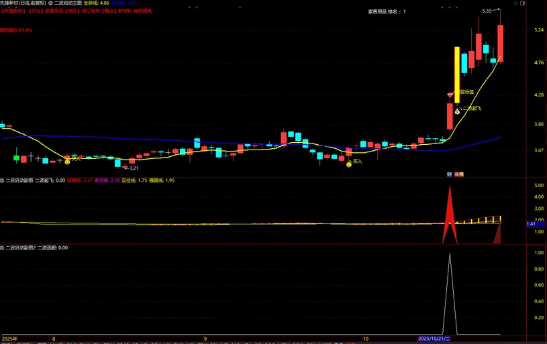Click the 二波选股: 0.00 value
Viewport: 547px width, 344px height.
click(x=52, y=248)
